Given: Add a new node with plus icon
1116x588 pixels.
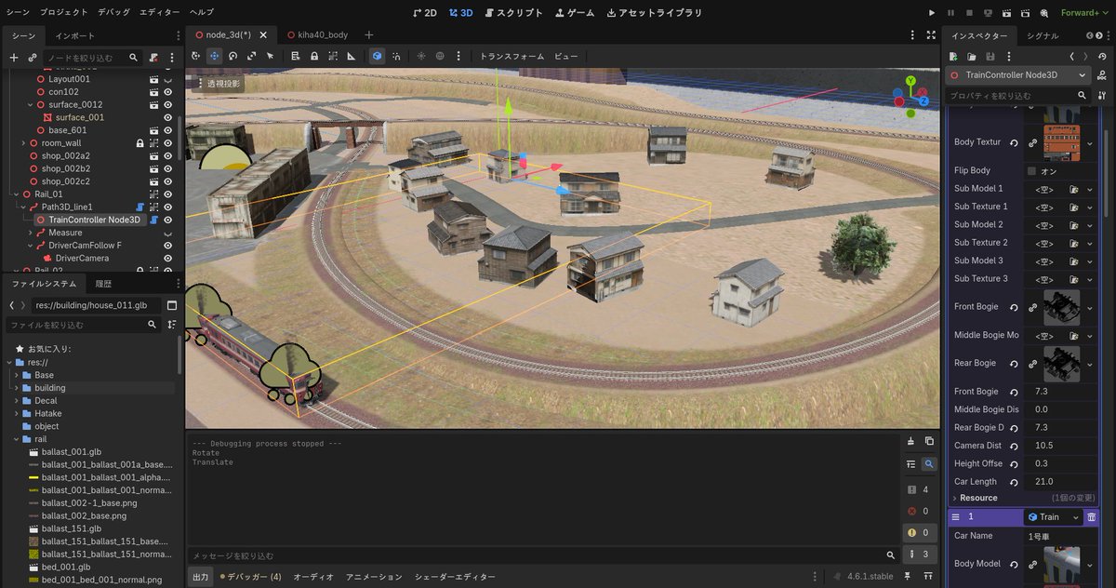Looking at the screenshot, I should pos(13,58).
